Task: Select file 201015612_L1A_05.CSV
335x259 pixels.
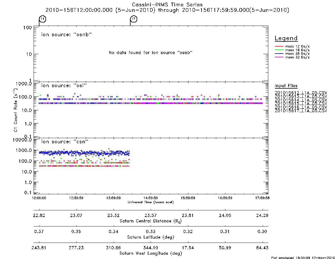Action: pos(301,93)
